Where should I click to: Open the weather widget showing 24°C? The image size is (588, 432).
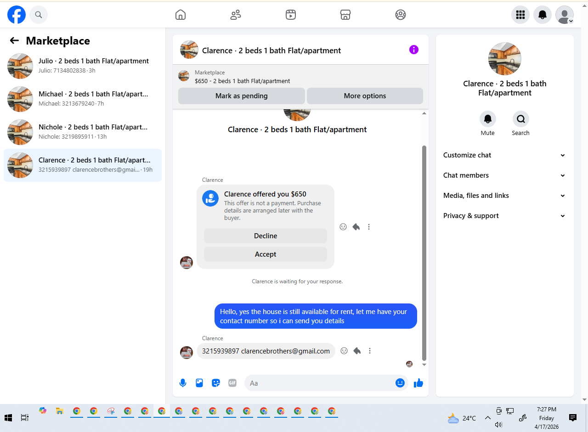(x=462, y=418)
